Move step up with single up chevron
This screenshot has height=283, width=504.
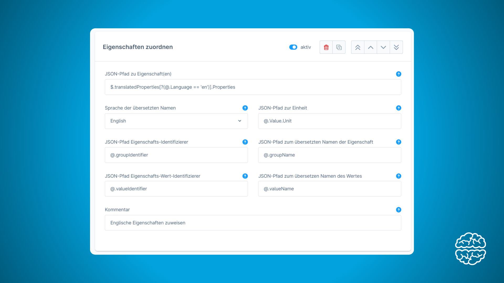coord(370,47)
